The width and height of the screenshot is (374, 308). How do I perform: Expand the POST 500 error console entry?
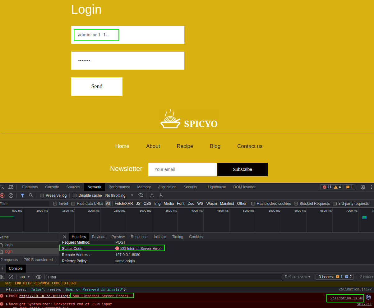(x=7, y=296)
